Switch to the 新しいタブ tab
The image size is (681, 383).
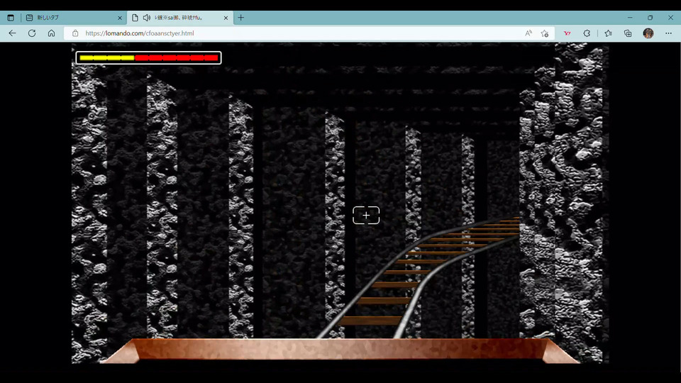coord(73,18)
